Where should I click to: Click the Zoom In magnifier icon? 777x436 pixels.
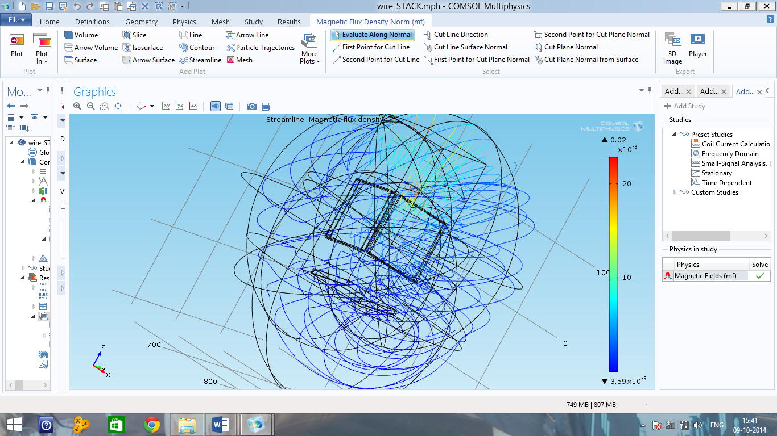(77, 106)
